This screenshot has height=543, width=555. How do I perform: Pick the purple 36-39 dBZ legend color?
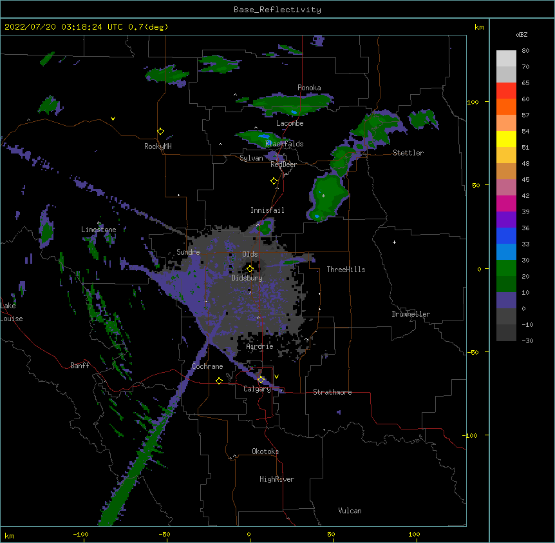(x=506, y=220)
